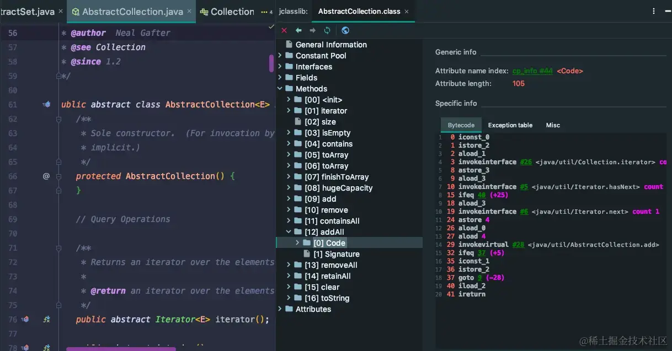Click the globe browser icon in jclasslib toolbar

(345, 30)
